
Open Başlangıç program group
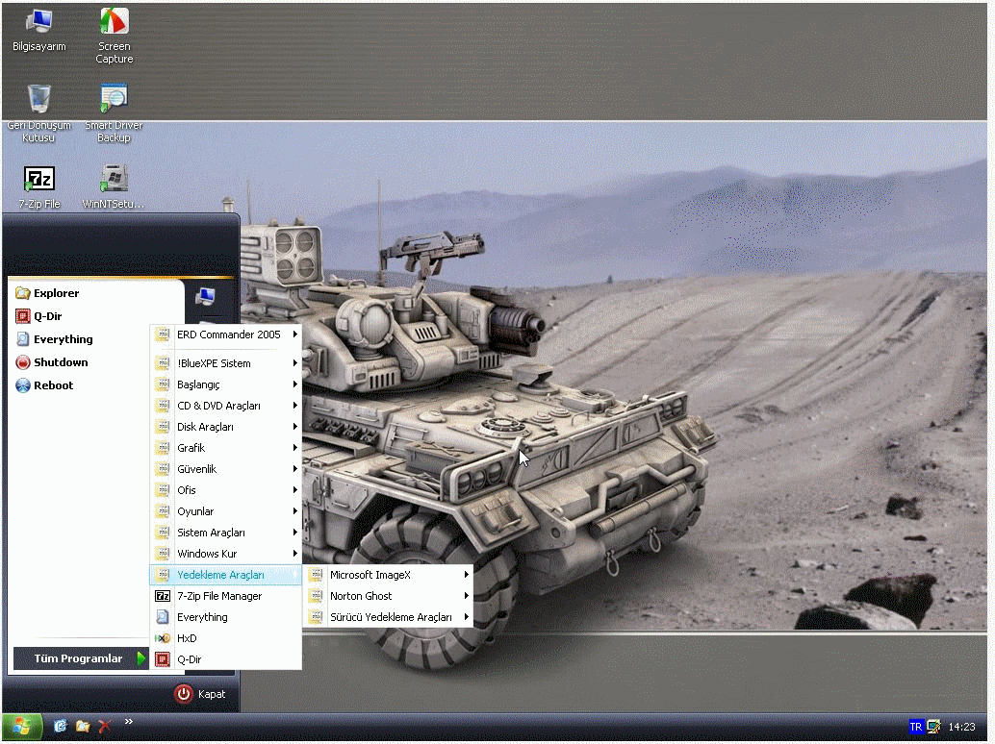(x=225, y=384)
